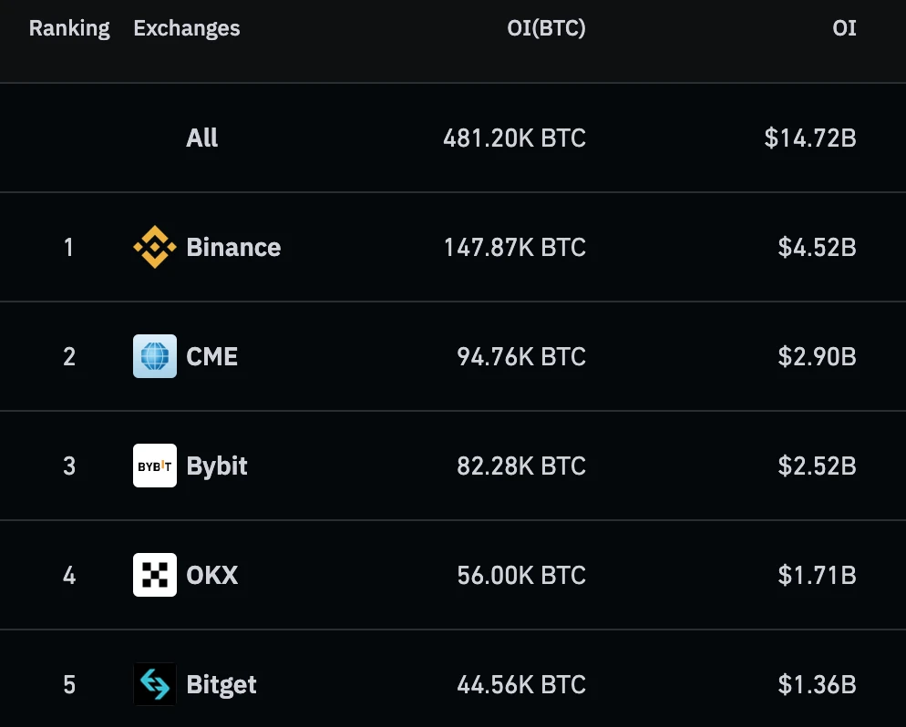Click Bybit's 82.28K BTC value

(520, 466)
